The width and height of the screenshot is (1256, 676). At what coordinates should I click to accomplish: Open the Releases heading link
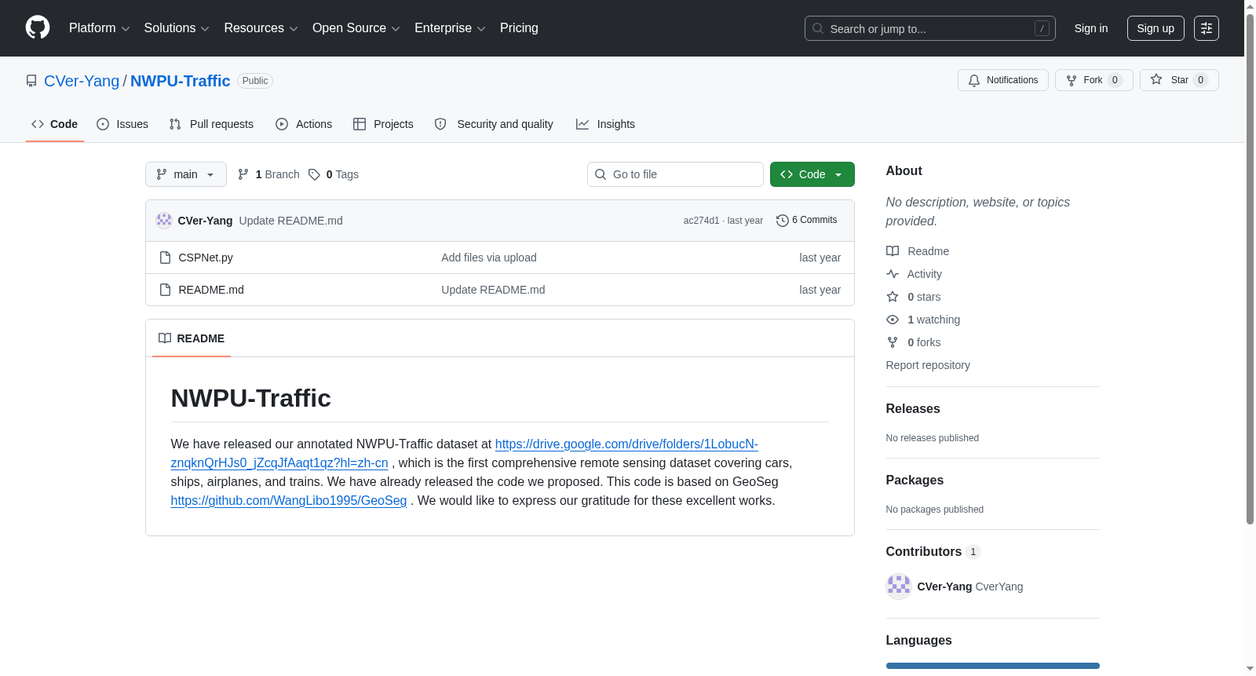pyautogui.click(x=913, y=409)
